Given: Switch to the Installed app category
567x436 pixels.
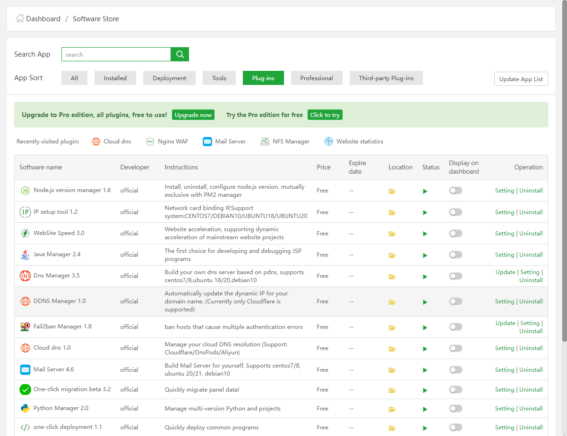Looking at the screenshot, I should click(115, 78).
